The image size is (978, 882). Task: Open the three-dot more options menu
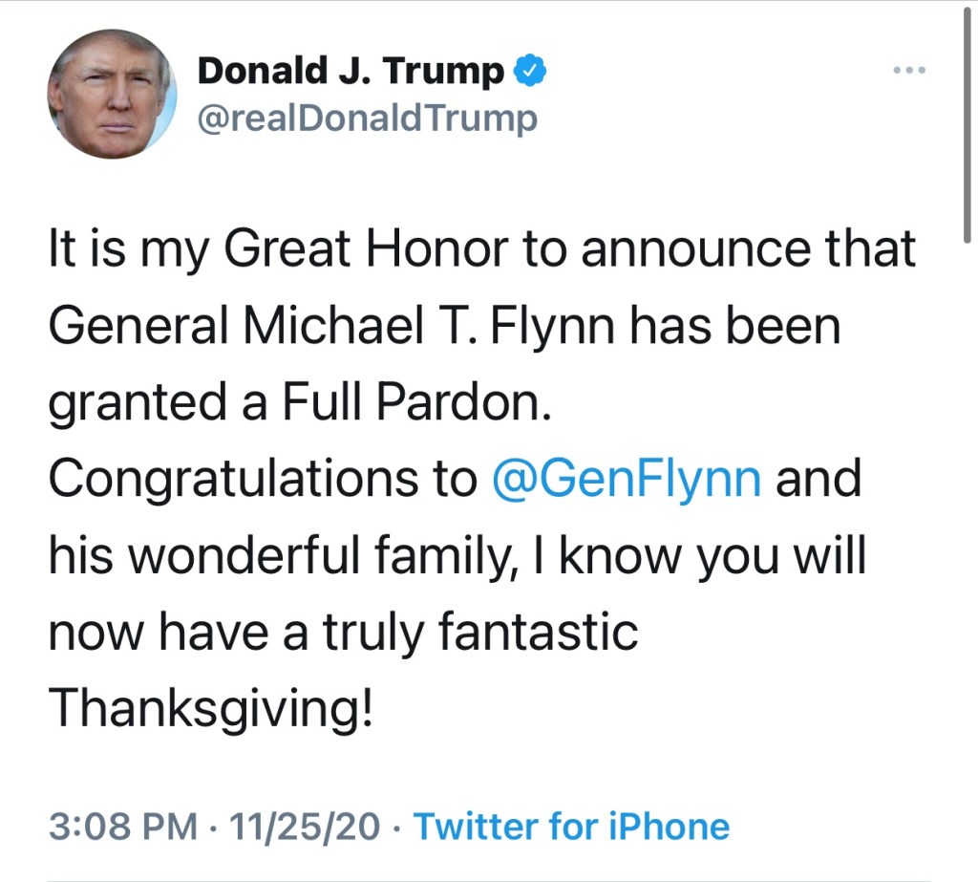point(908,71)
